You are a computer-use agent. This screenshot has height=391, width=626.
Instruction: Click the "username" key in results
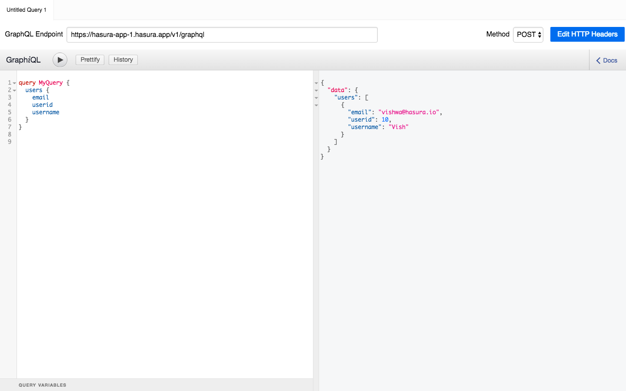tap(365, 127)
